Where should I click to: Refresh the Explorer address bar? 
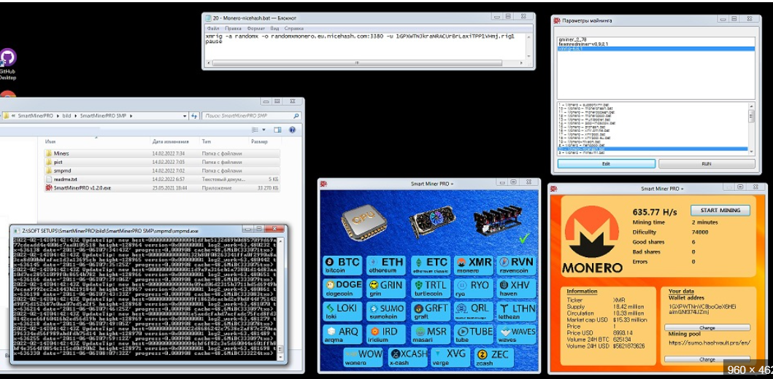click(x=193, y=116)
